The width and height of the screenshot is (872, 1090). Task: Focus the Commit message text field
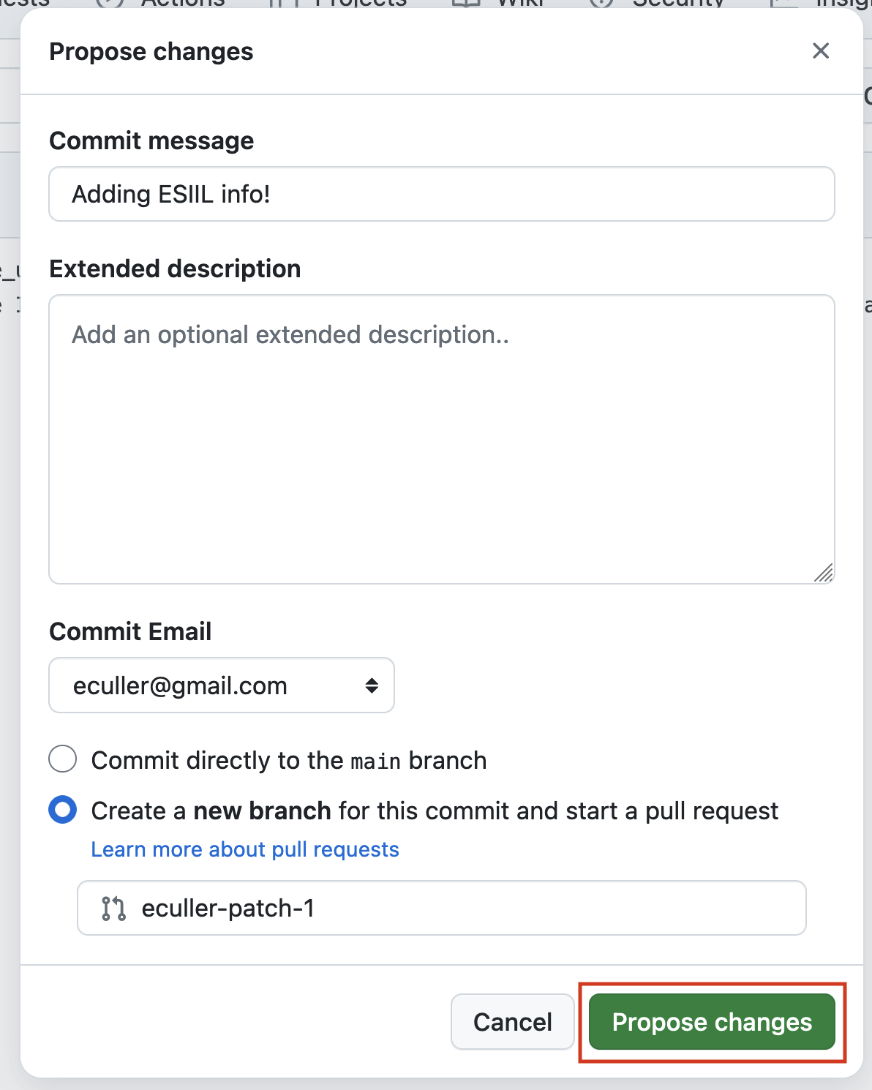(x=442, y=194)
